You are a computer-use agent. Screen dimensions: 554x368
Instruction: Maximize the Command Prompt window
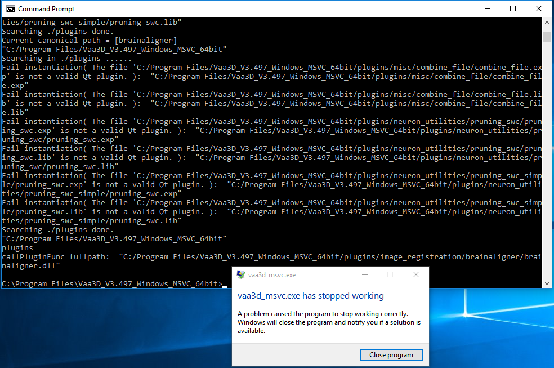(513, 8)
